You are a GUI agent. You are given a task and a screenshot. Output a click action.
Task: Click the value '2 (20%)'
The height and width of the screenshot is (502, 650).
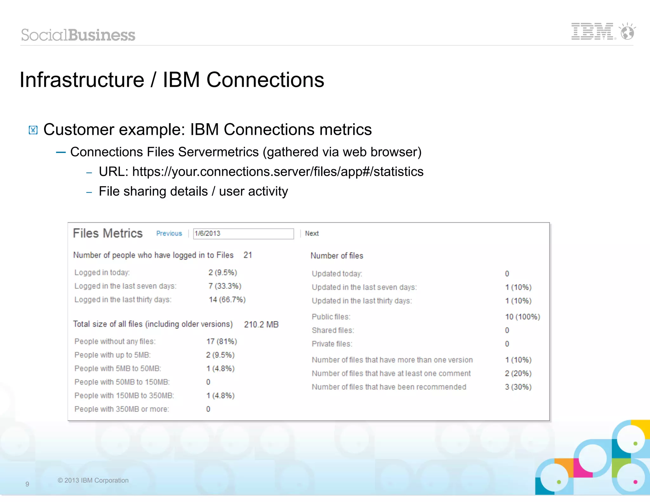tap(518, 373)
